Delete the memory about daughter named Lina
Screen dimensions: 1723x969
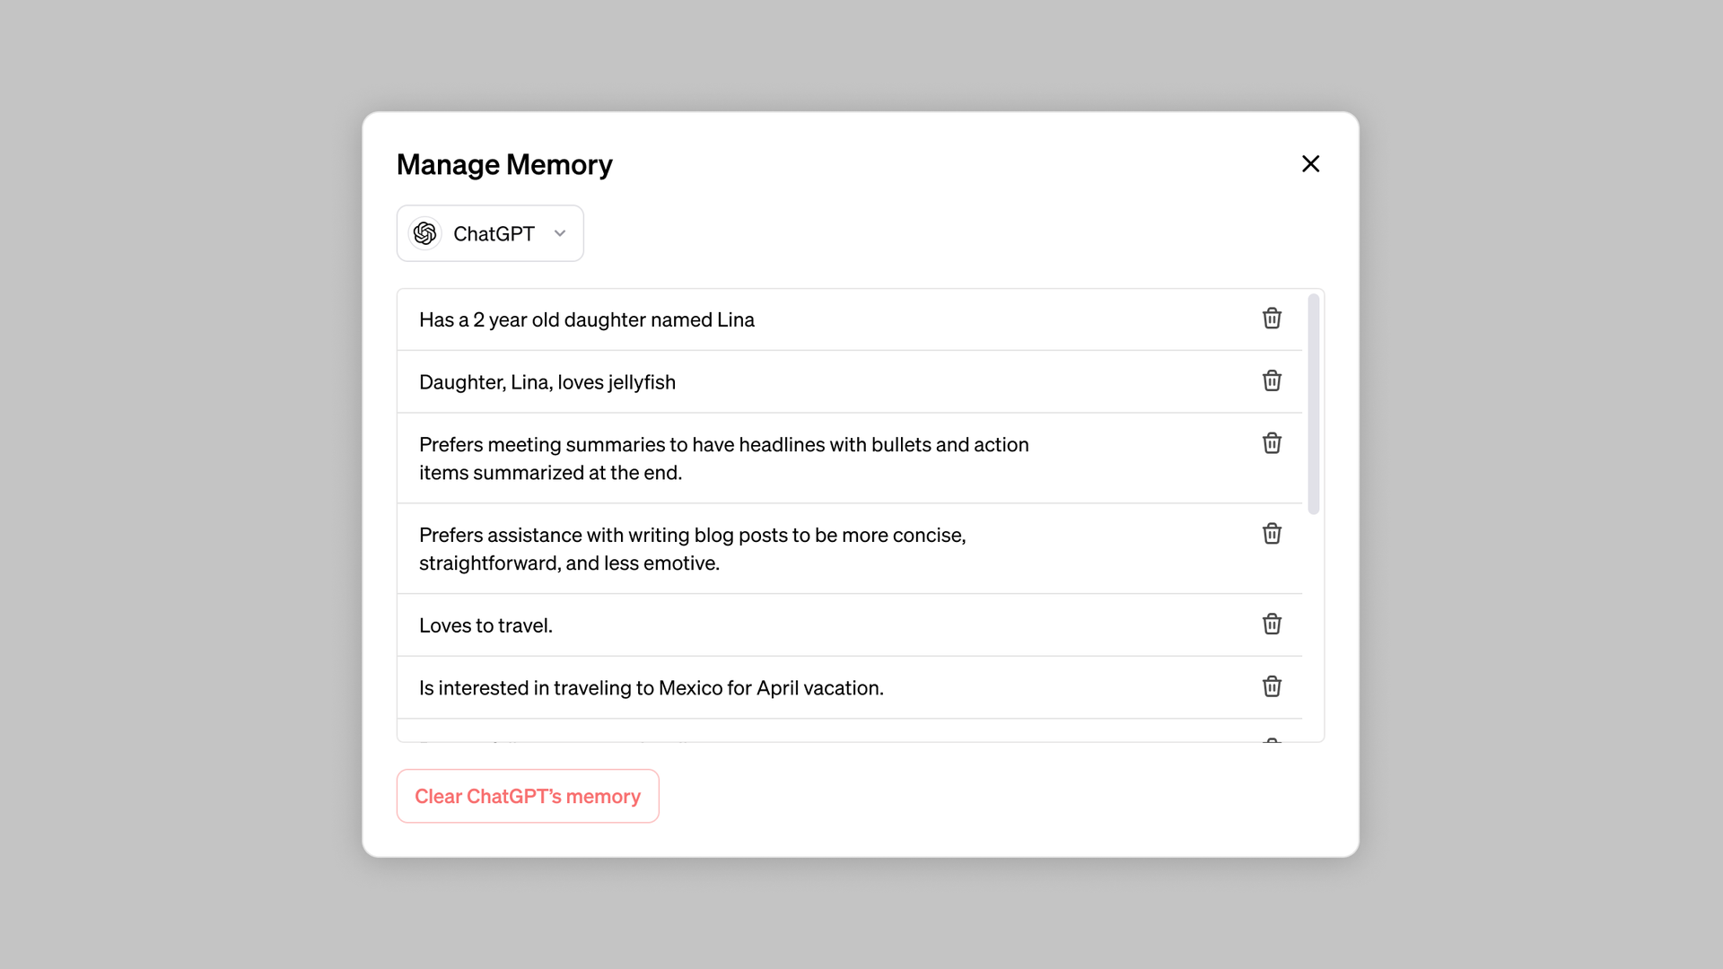pos(1272,319)
